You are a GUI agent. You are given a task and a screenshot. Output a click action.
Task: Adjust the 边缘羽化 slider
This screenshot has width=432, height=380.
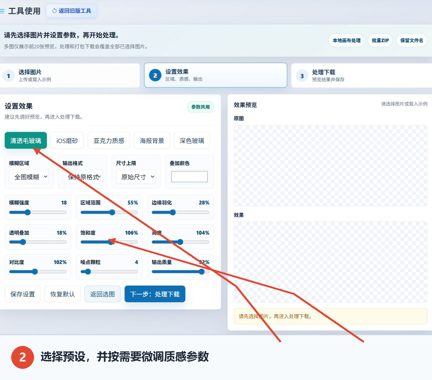tap(181, 212)
